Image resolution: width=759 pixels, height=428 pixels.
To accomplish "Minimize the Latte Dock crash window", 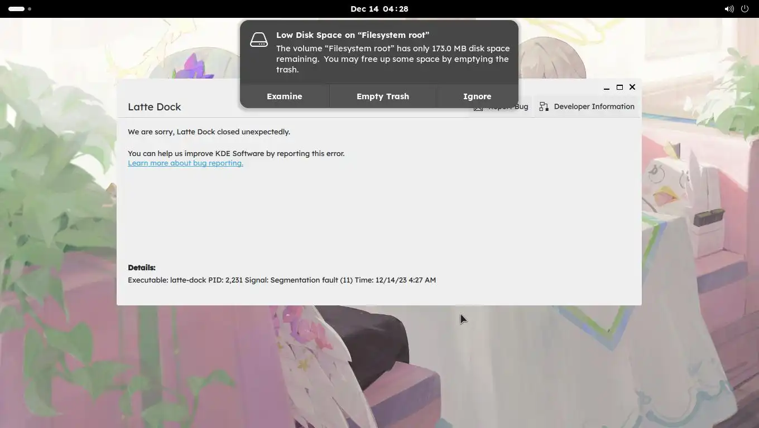I will (x=607, y=87).
